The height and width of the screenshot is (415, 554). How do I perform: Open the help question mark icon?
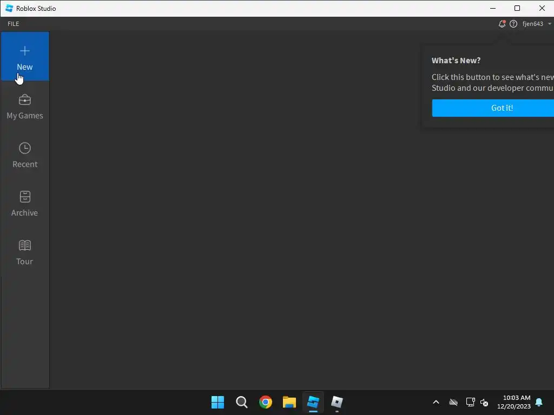[513, 24]
